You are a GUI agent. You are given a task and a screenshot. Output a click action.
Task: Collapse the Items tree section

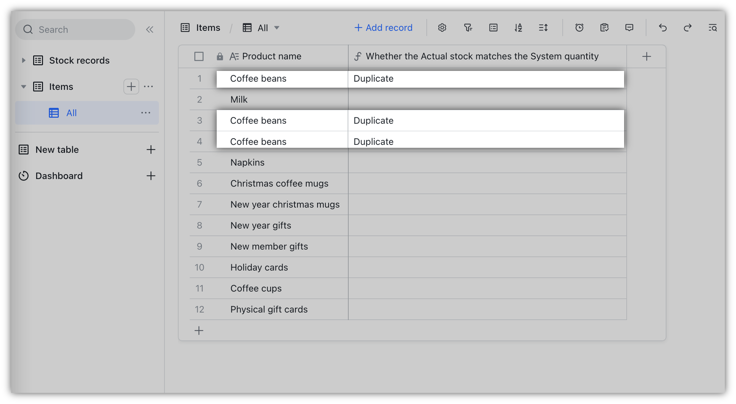coord(23,87)
